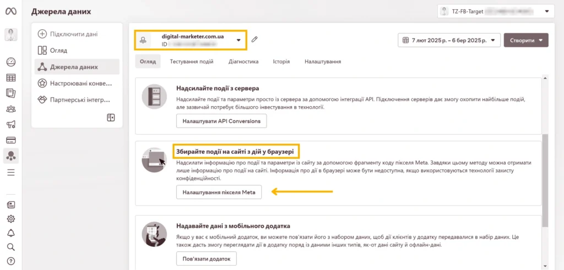Open the megaphone advertising icon
The image size is (564, 270).
coord(11,125)
